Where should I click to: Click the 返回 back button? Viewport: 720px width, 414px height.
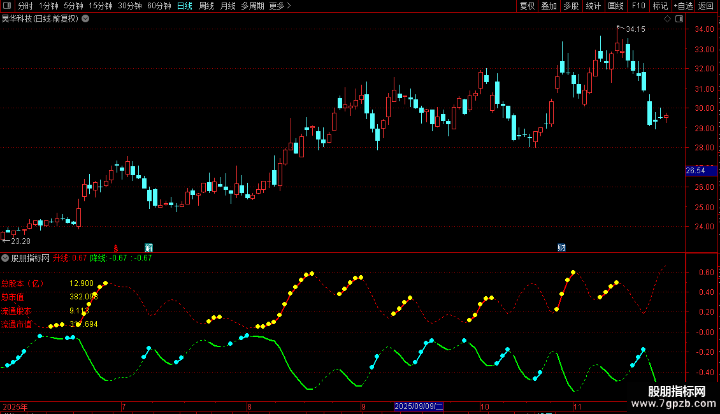tap(706, 6)
